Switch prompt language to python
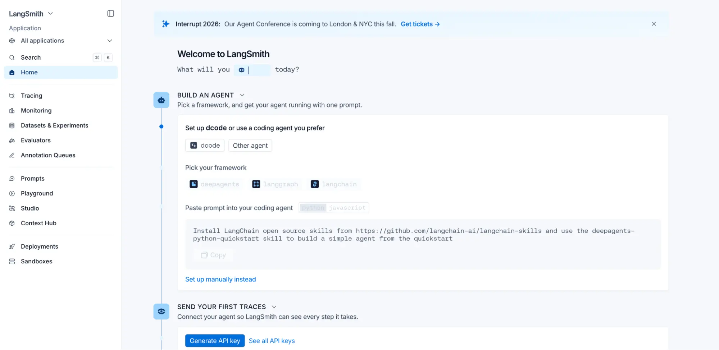 click(x=313, y=208)
